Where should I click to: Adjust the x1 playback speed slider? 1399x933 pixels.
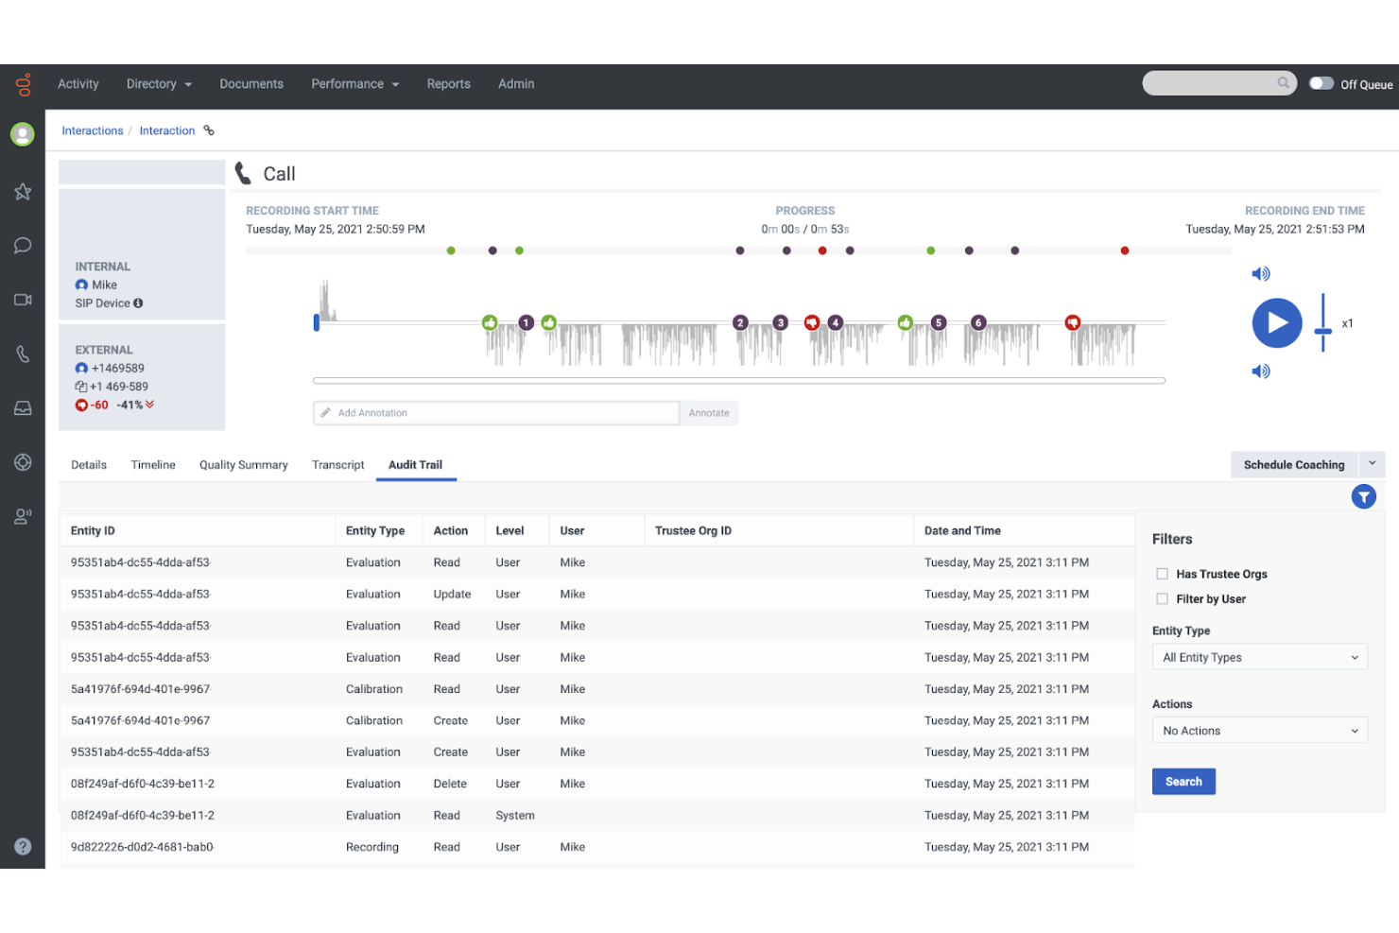click(x=1324, y=323)
